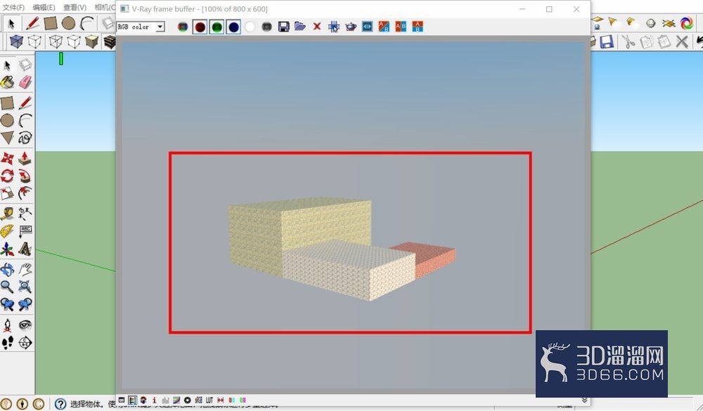Select the Walk footprints tool
This screenshot has width=703, height=411.
coord(7,343)
